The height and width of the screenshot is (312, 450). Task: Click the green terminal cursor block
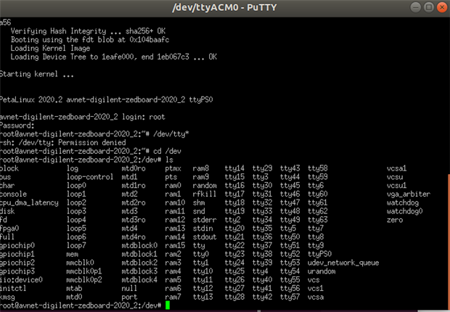click(168, 305)
